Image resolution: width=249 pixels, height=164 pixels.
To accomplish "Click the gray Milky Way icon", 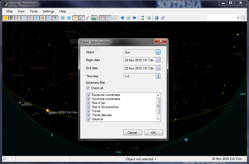I will 88,18.
